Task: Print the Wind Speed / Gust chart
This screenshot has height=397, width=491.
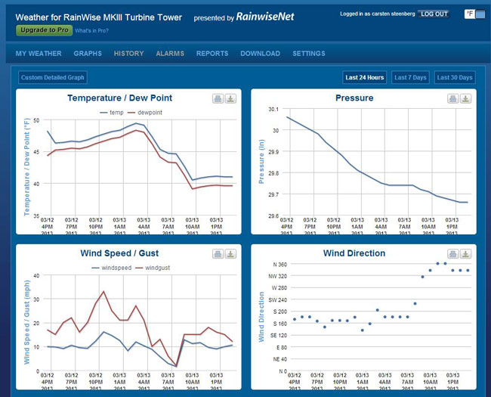Action: [x=218, y=254]
